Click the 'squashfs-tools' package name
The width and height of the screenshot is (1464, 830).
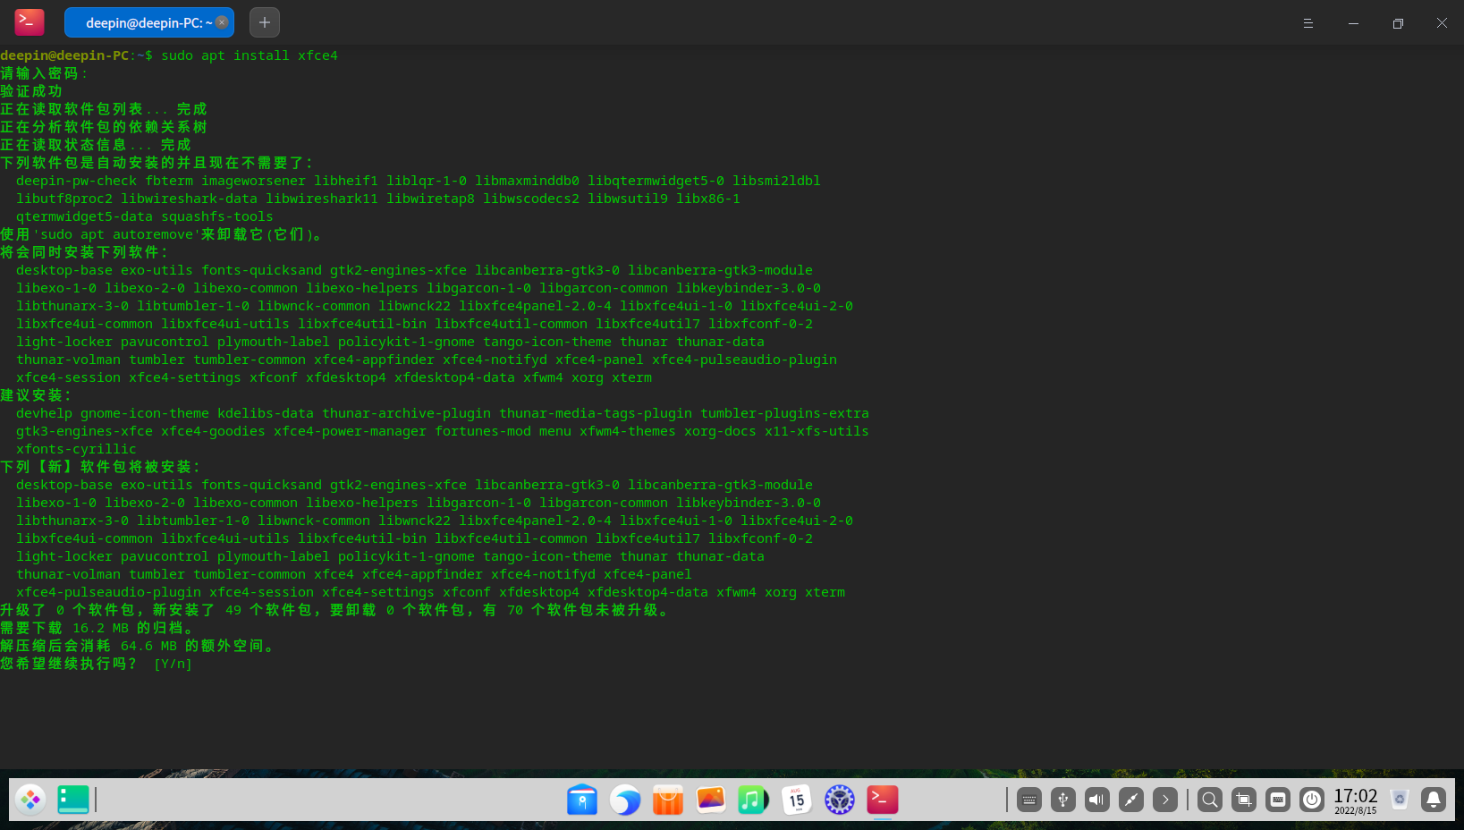217,216
